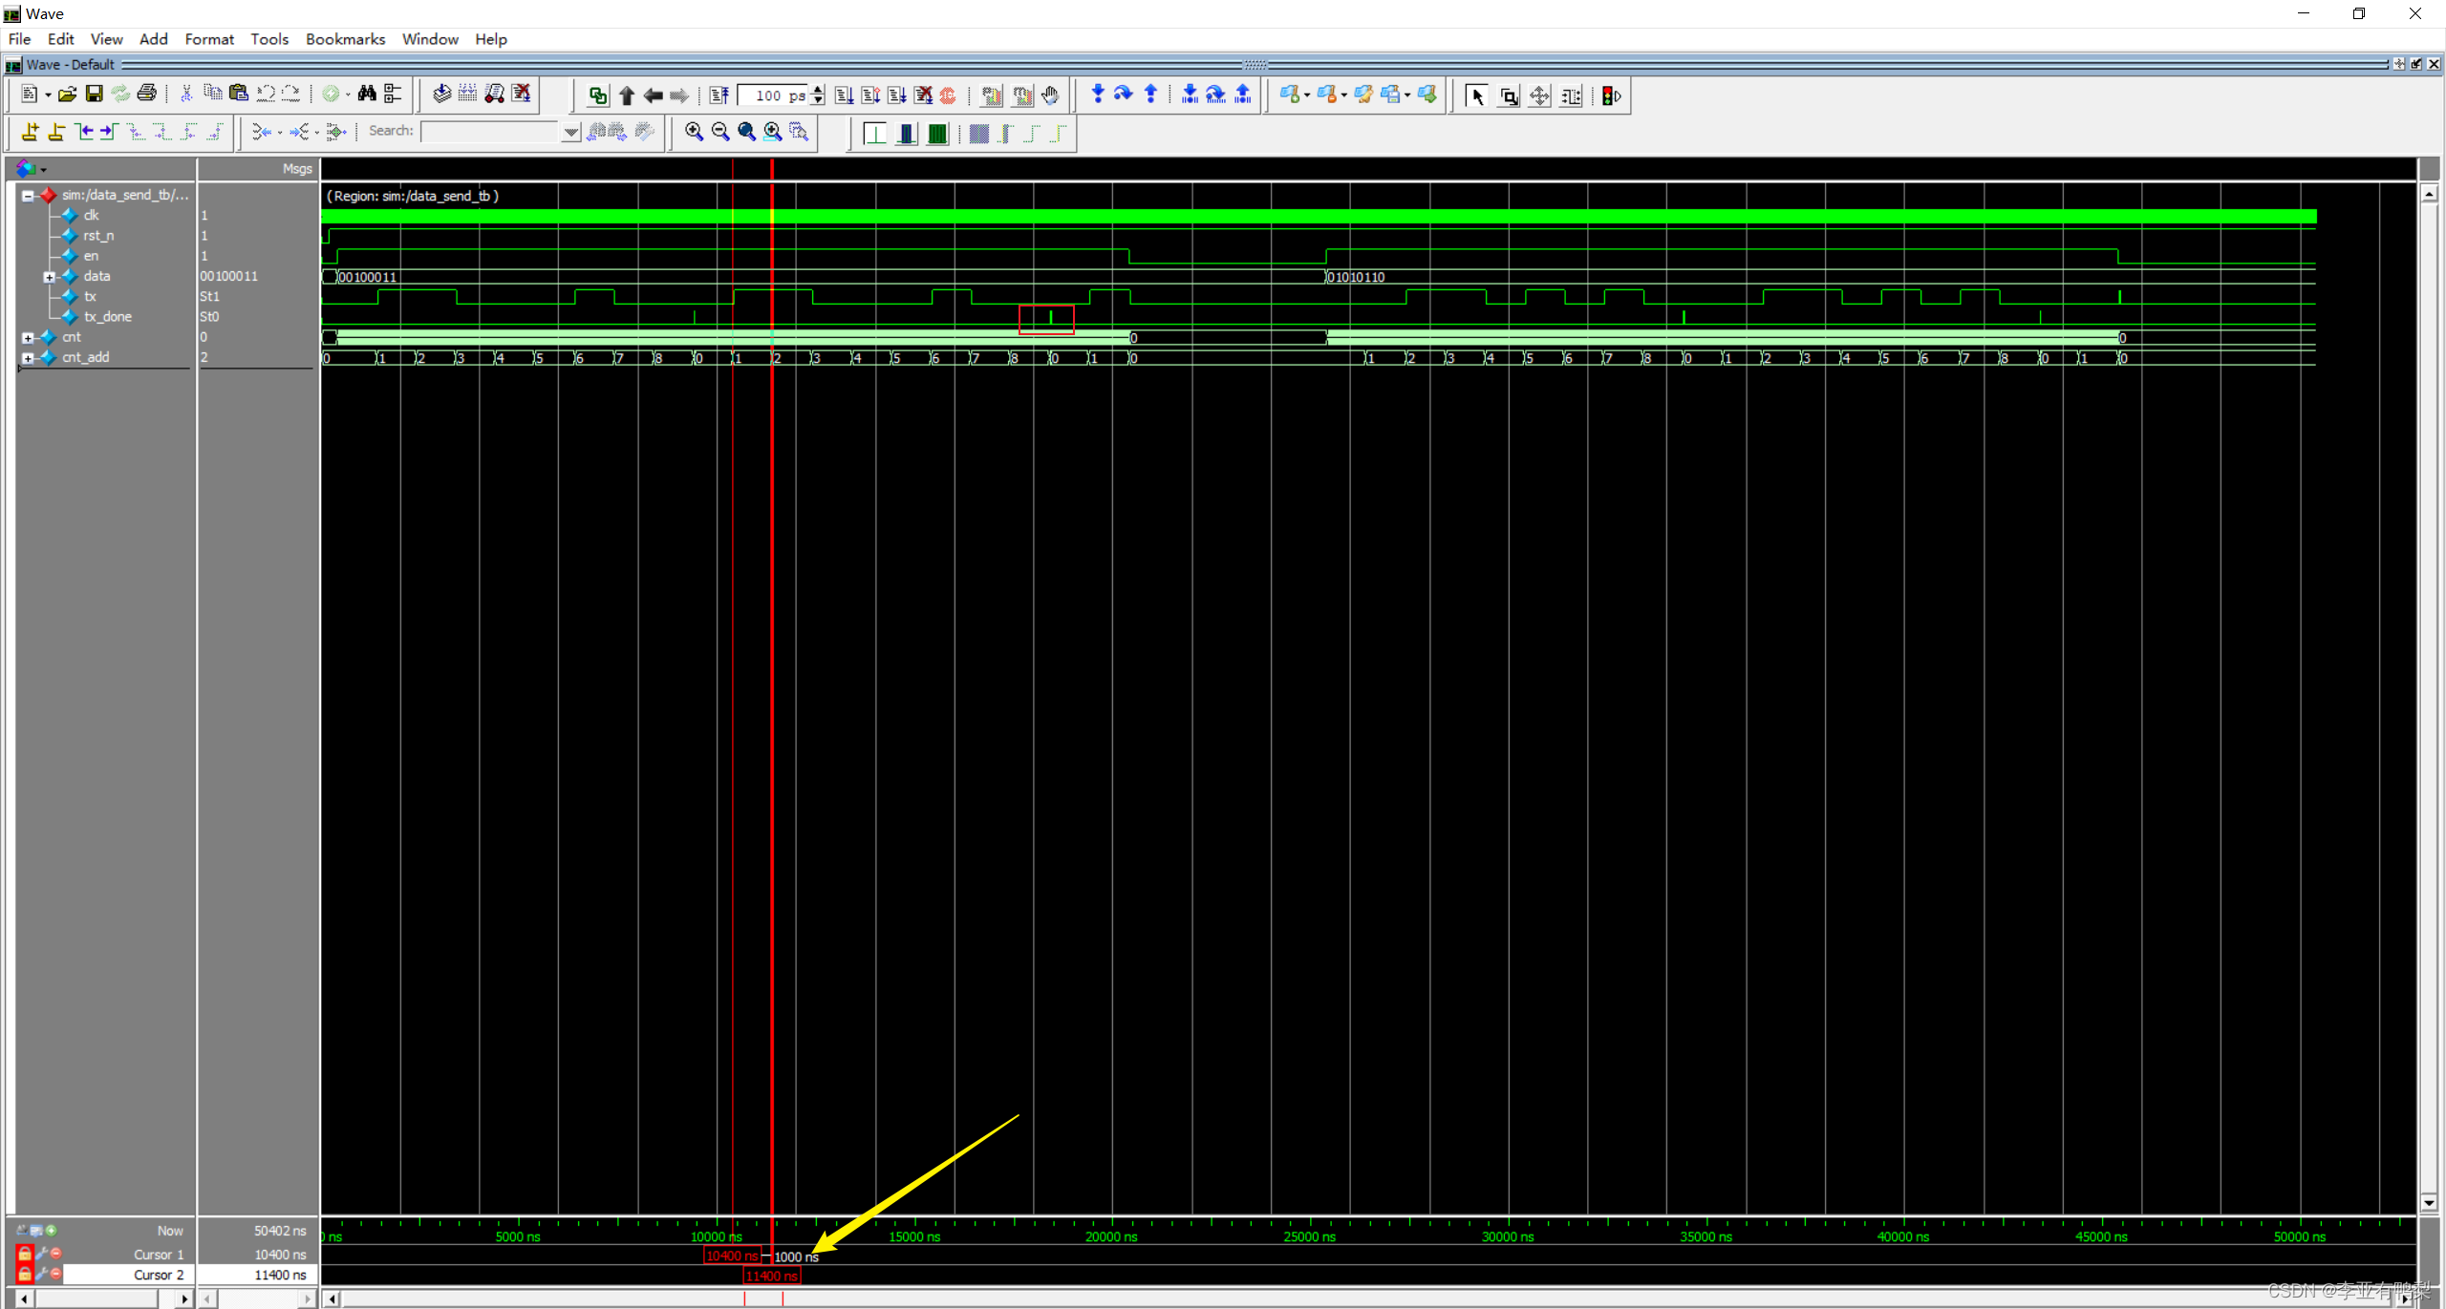This screenshot has height=1309, width=2446.
Task: Click the Find Previous Transition icon
Action: tap(84, 132)
